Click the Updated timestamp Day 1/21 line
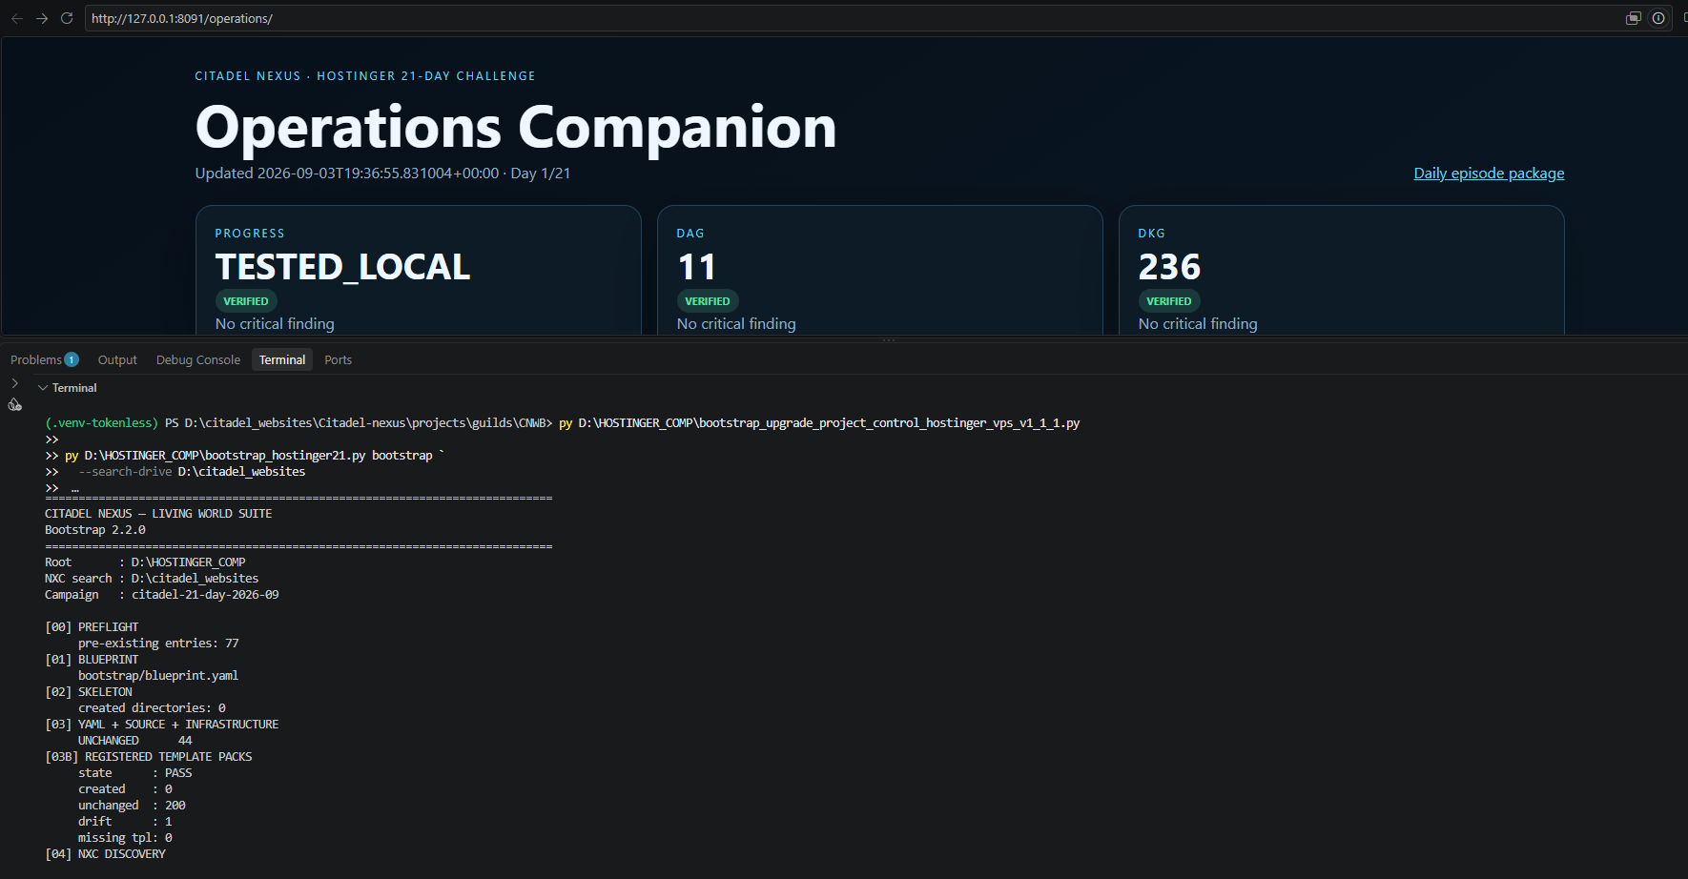1688x879 pixels. click(x=382, y=174)
